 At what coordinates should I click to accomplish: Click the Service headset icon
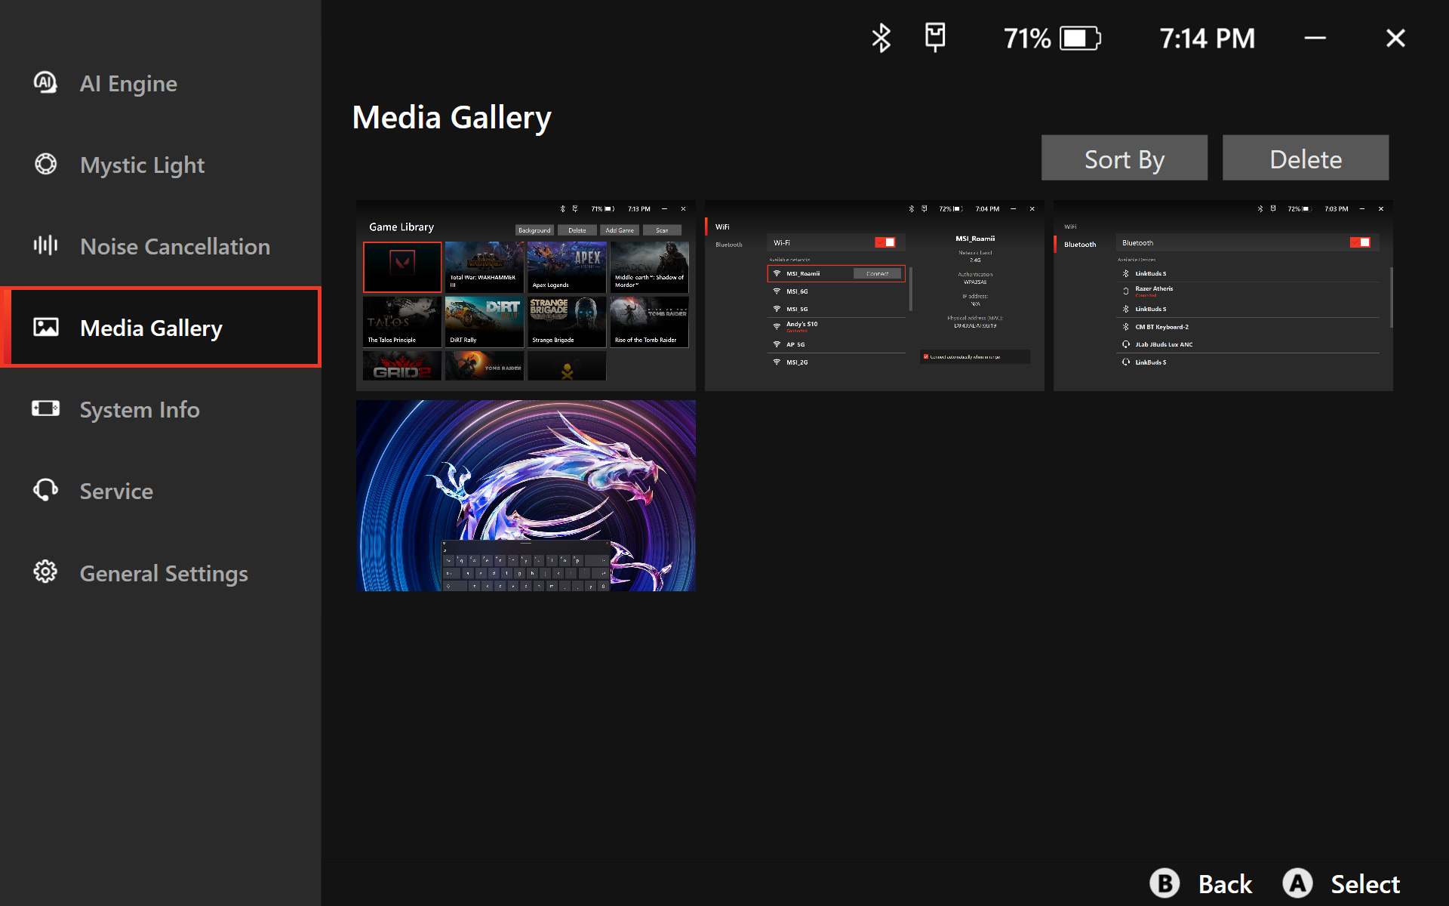click(x=45, y=490)
